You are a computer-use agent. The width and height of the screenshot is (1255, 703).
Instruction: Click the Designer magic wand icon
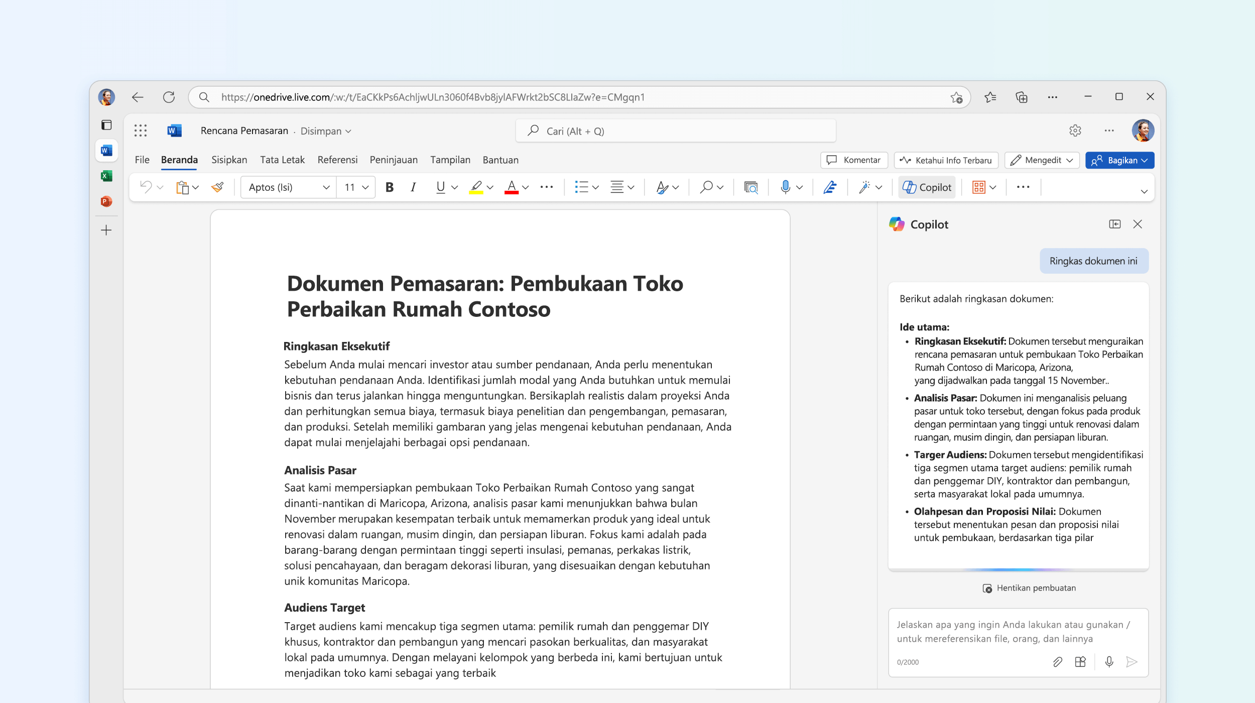click(864, 187)
